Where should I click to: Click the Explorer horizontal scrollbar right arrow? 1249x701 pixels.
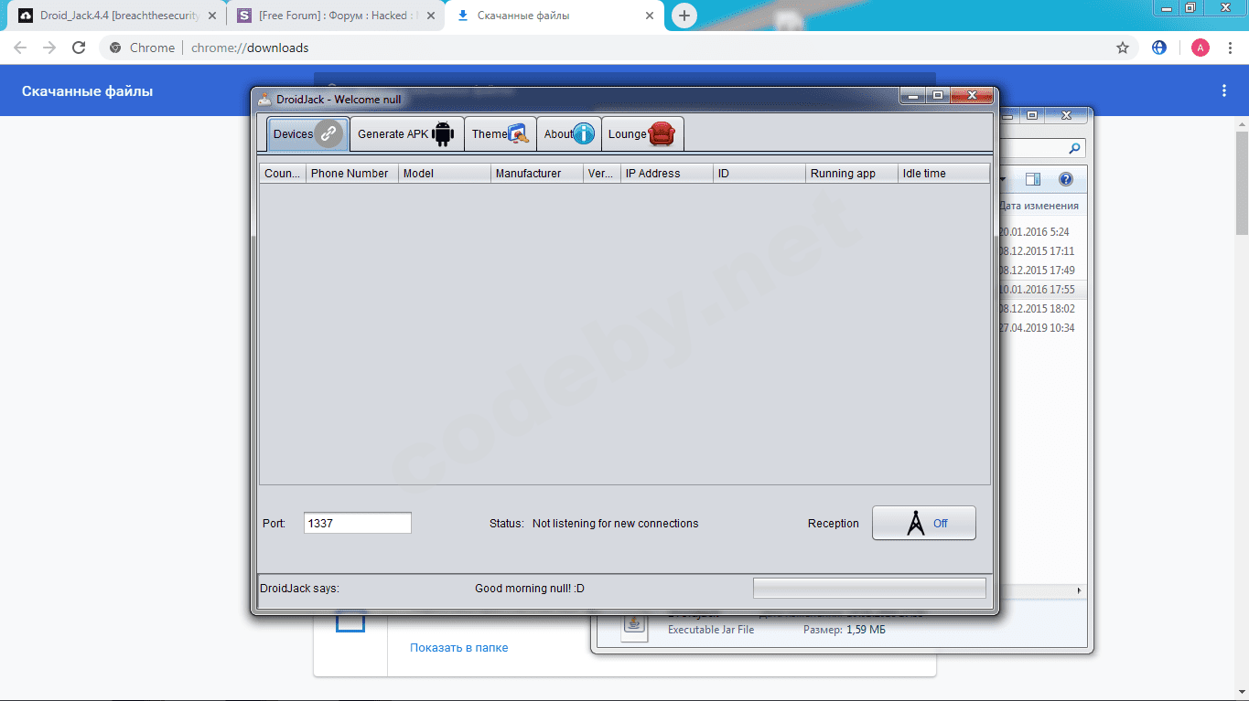pyautogui.click(x=1081, y=591)
